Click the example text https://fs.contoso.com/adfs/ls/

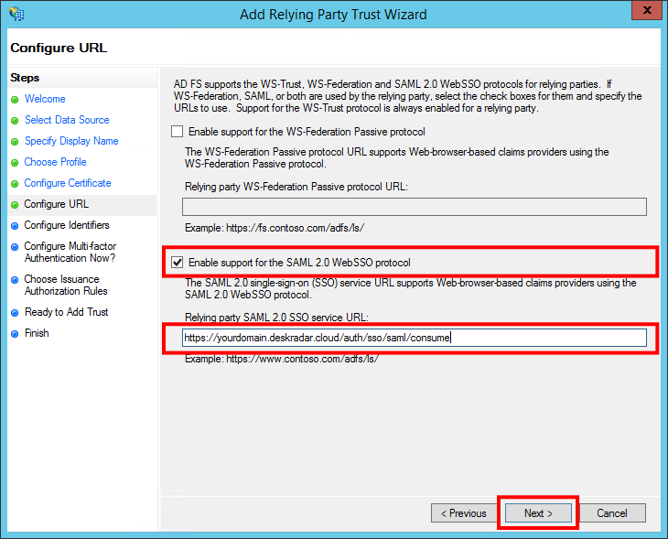(295, 228)
